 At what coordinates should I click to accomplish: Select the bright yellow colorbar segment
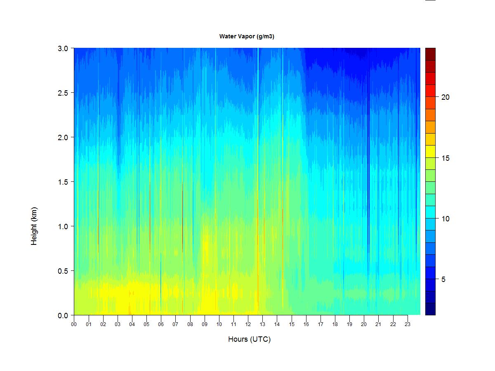[430, 151]
